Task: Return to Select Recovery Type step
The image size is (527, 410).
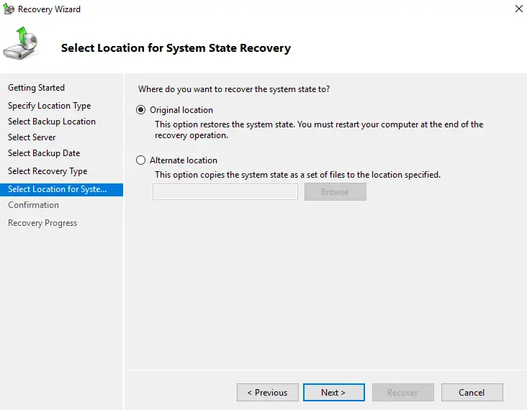Action: point(48,171)
